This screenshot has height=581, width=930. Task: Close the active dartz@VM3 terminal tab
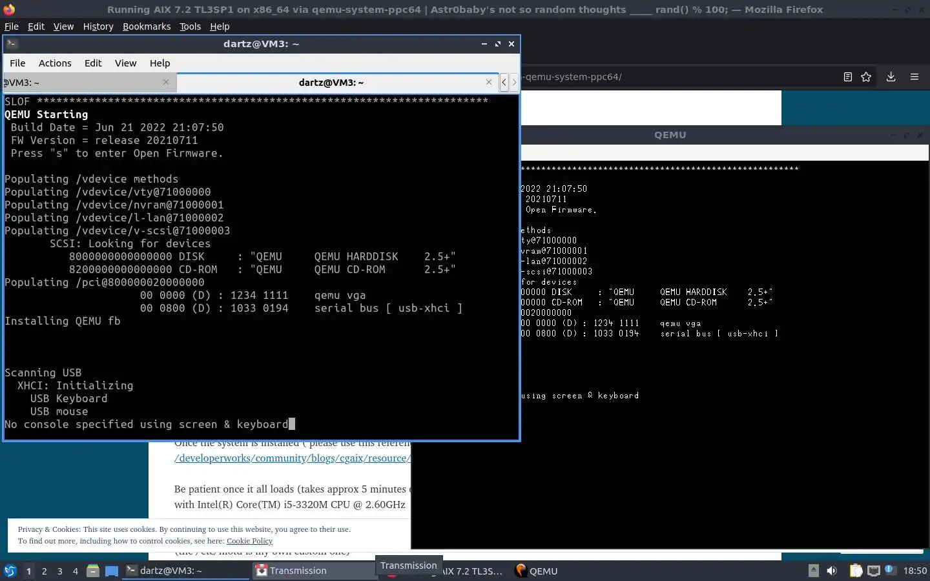tap(489, 82)
